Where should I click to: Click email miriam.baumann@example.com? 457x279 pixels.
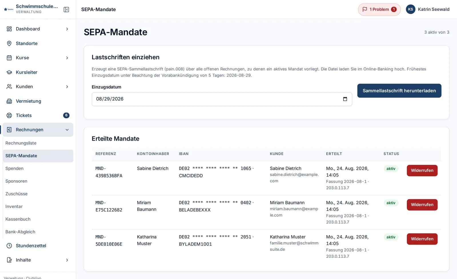tap(294, 212)
